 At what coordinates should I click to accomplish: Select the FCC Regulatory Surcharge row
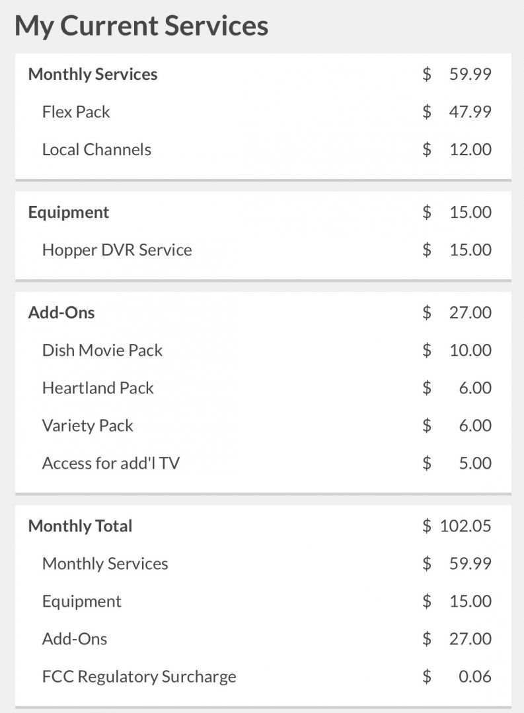[263, 677]
